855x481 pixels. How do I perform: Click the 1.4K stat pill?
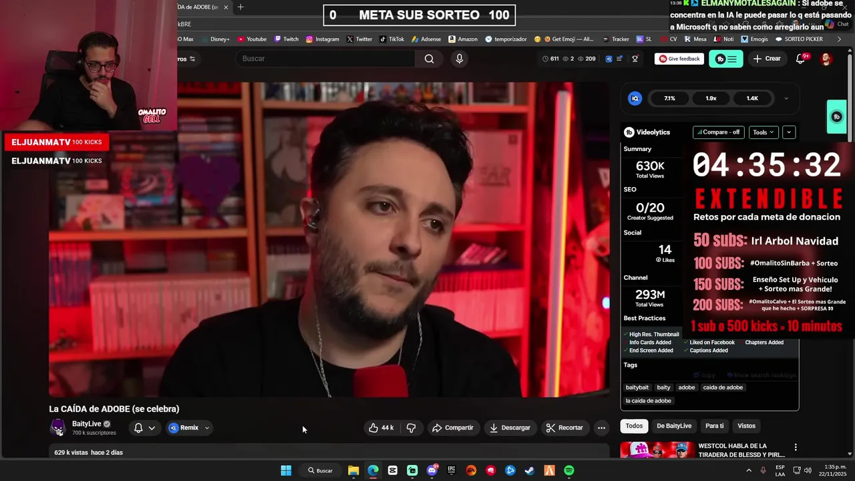752,98
